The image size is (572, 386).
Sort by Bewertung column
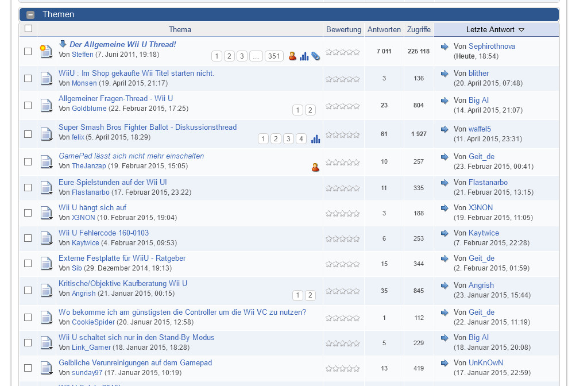343,29
